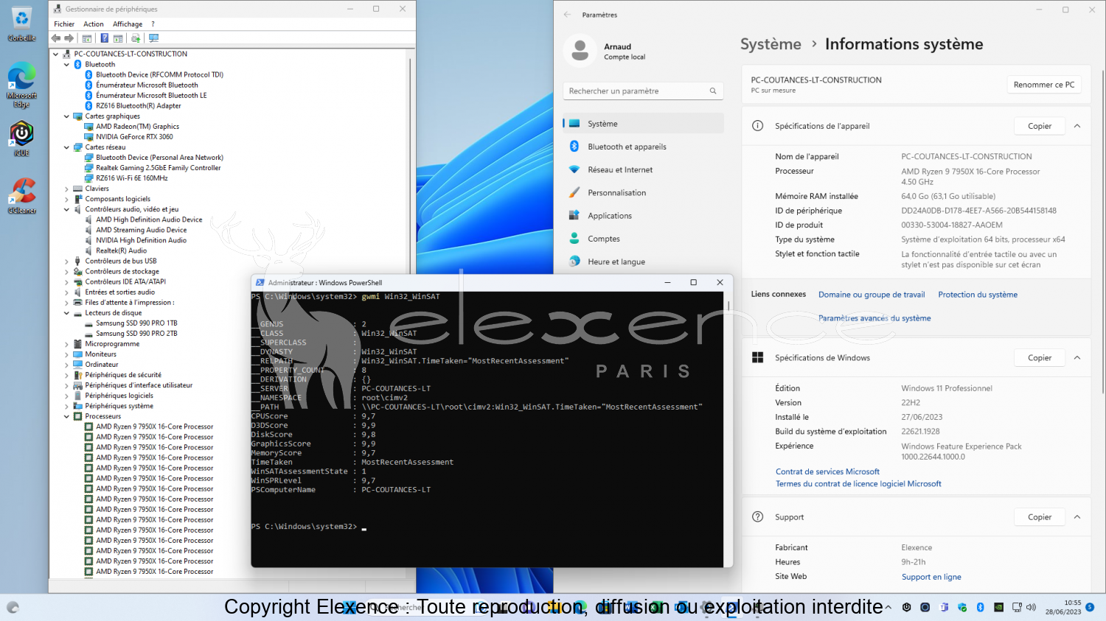Click the Forward arrow in Device Manager toolbar
Screen dimensions: 1106x621
click(x=69, y=38)
